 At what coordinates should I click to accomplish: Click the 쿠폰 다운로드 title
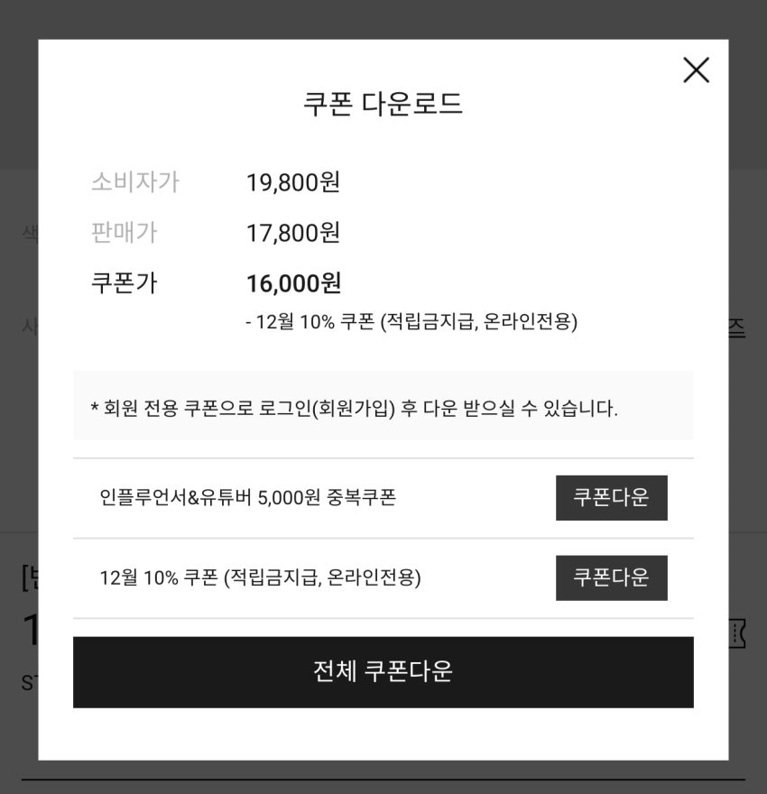[x=383, y=105]
